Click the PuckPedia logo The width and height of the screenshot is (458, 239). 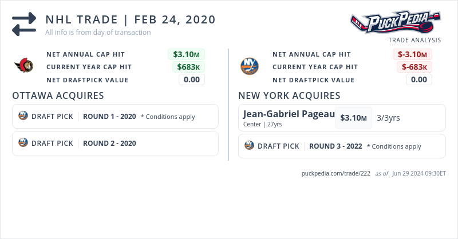(395, 22)
